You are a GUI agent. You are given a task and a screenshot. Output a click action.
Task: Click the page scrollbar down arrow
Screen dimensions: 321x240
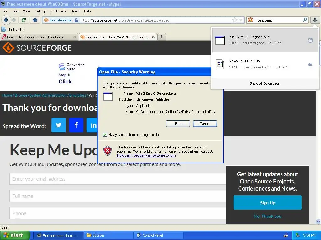point(318,222)
